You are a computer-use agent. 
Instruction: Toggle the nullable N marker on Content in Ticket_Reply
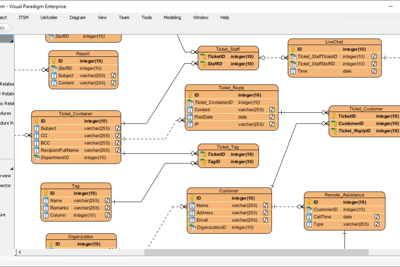pos(273,109)
